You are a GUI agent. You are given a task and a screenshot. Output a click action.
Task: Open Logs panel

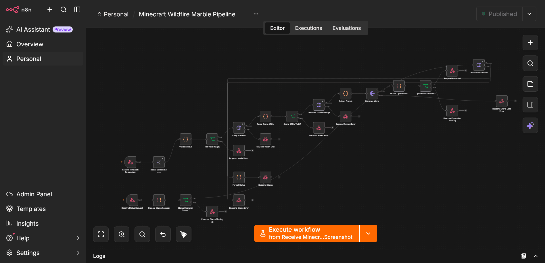click(99, 256)
